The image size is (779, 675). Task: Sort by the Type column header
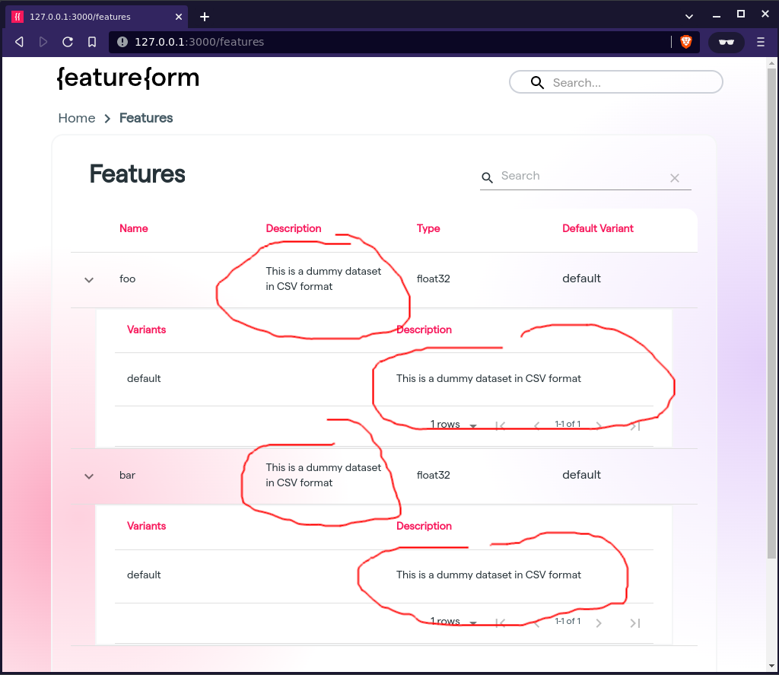point(428,228)
